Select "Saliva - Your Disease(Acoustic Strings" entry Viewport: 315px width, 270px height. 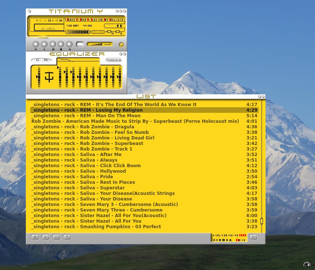point(144,193)
